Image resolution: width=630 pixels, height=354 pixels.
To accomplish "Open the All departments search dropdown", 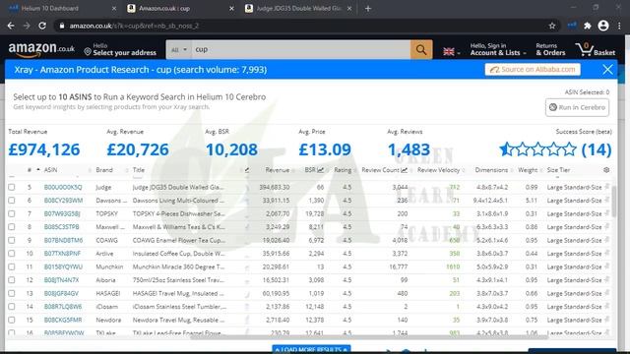I will 179,50.
